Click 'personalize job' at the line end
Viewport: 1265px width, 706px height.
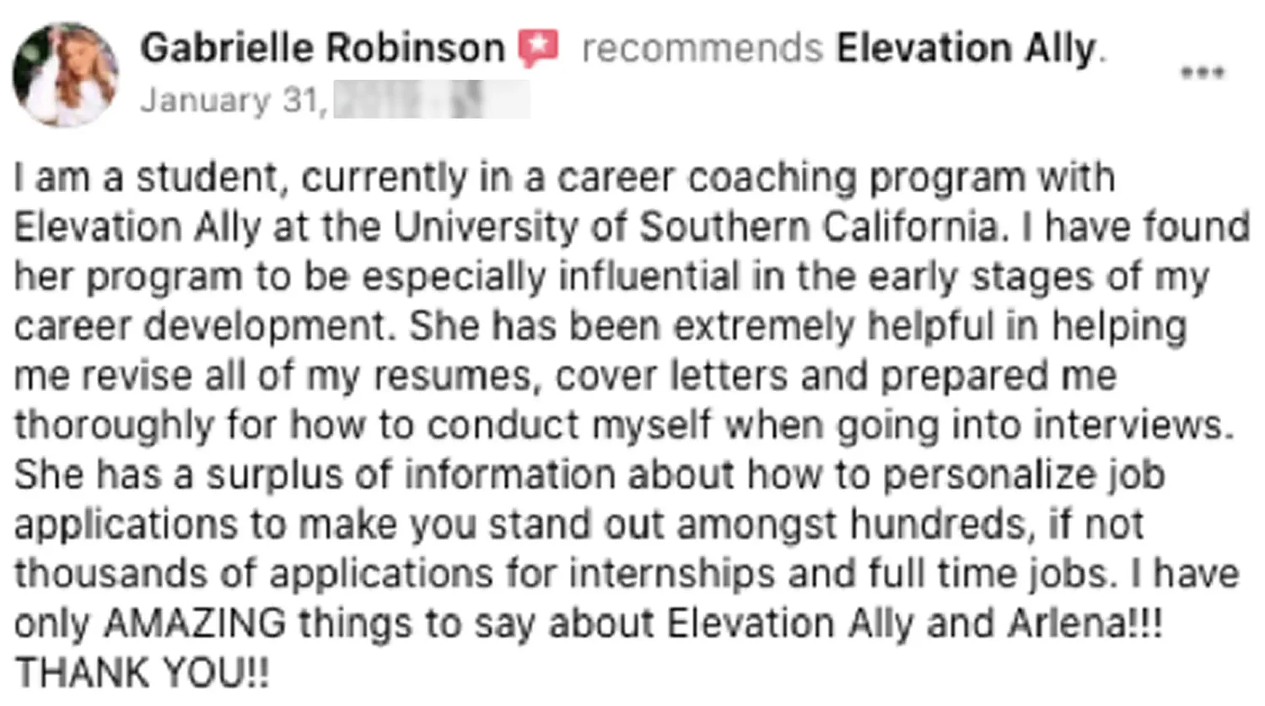[x=1024, y=475]
